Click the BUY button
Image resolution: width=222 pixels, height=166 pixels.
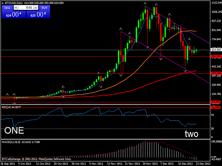pos(44,8)
